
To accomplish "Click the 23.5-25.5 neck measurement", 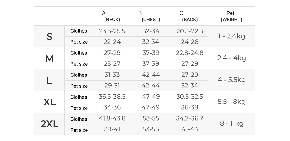I will coord(112,31).
